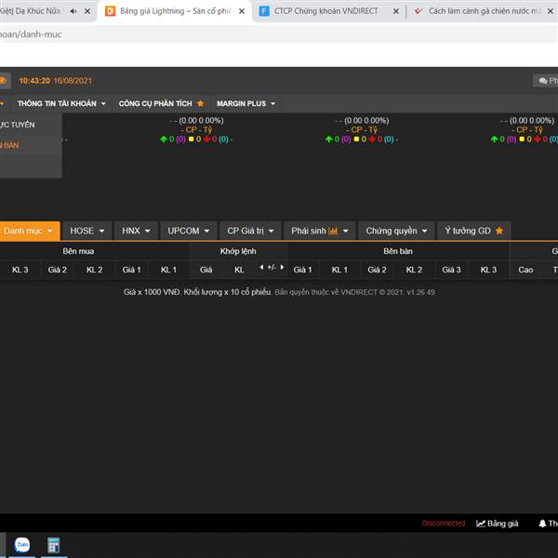Click Bên bán Giá 3 column header
This screenshot has width=558, height=558.
451,270
